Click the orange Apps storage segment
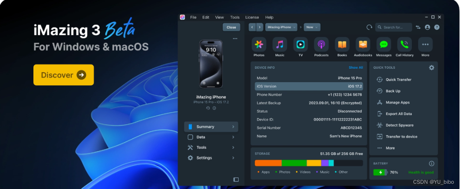 pyautogui.click(x=268, y=163)
